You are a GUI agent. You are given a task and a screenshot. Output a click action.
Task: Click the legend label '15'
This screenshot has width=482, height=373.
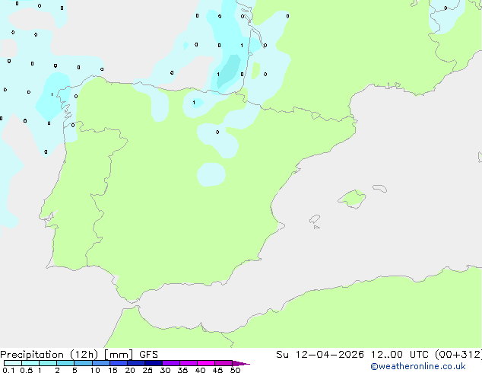[x=113, y=370]
